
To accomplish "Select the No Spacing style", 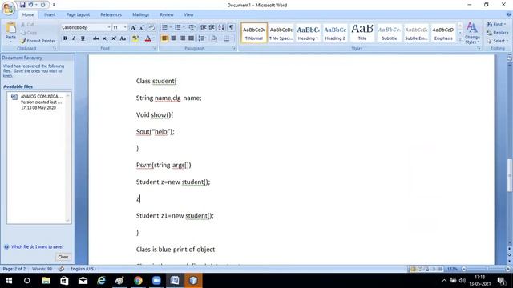I will click(281, 33).
